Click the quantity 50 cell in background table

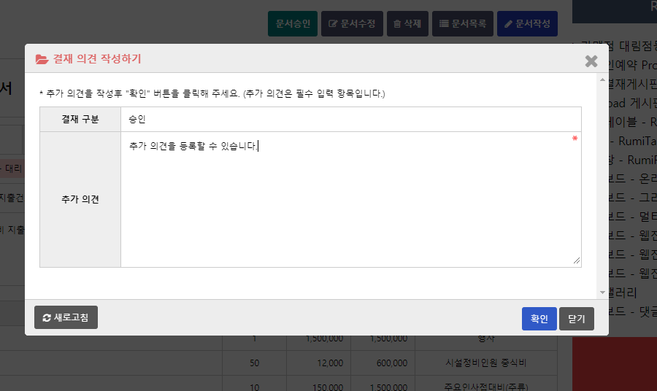coord(254,363)
